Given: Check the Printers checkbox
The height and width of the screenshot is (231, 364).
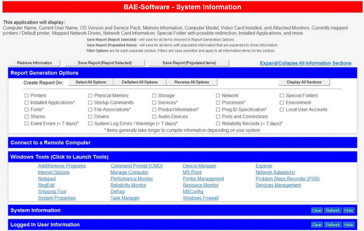Looking at the screenshot, I should tap(27, 95).
